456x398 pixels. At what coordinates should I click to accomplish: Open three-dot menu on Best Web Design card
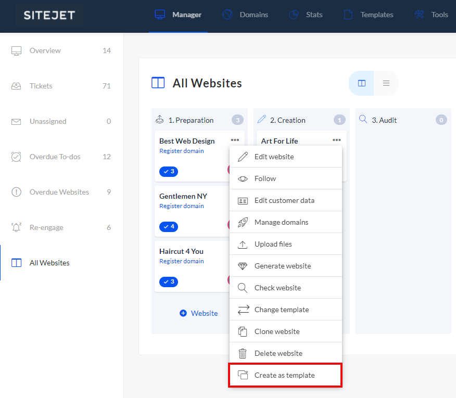(235, 140)
